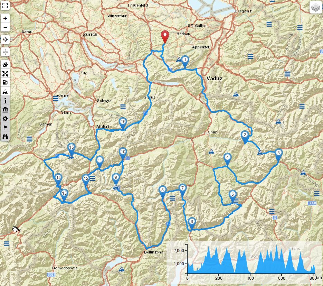Expand cluster icon near waypoint 12
This screenshot has height=286, width=323.
point(93,178)
